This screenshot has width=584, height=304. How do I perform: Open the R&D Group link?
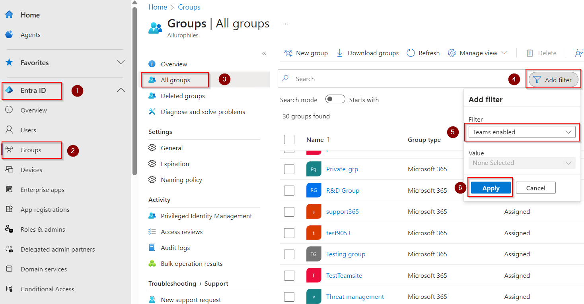click(343, 190)
